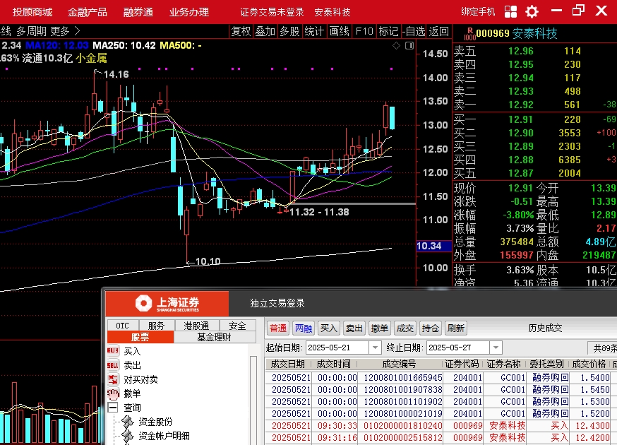The image size is (617, 445).
Task: Open F10 company info
Action: [364, 31]
